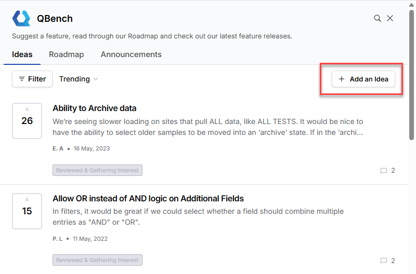Switch to the Roadmap tab
Screen dimensions: 416x274
pos(66,54)
